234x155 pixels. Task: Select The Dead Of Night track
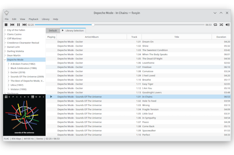coord(138,59)
